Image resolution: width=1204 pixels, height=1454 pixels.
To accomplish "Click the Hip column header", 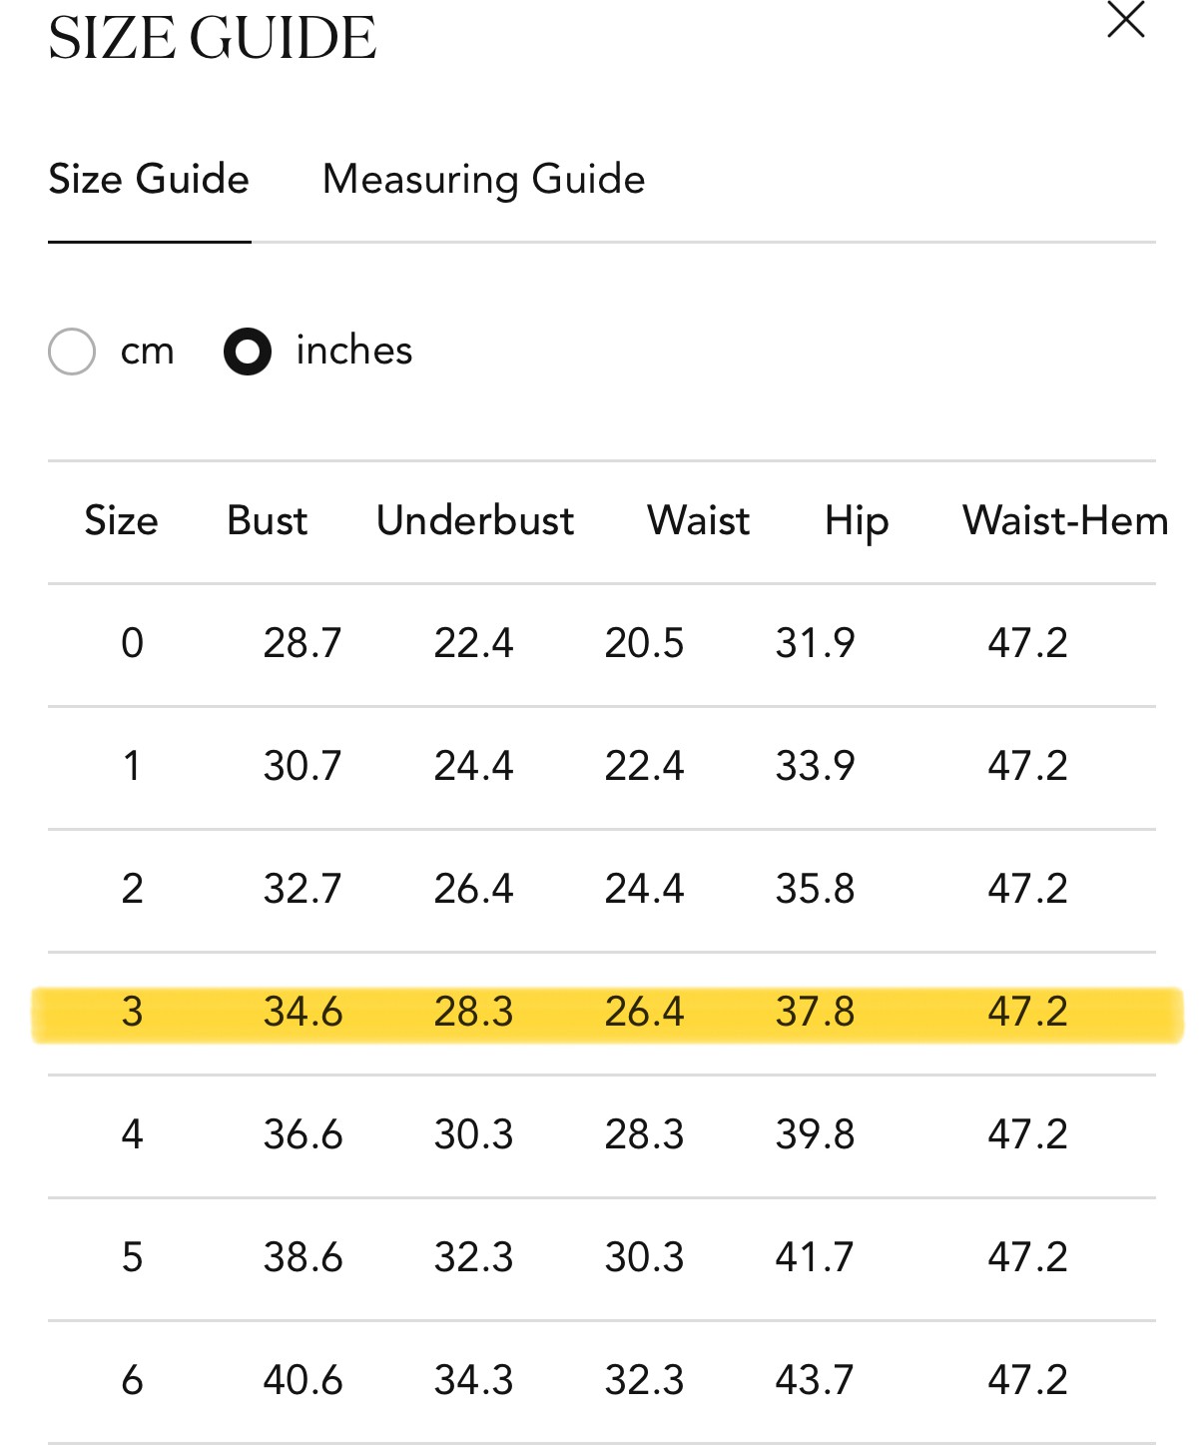I will point(856,521).
